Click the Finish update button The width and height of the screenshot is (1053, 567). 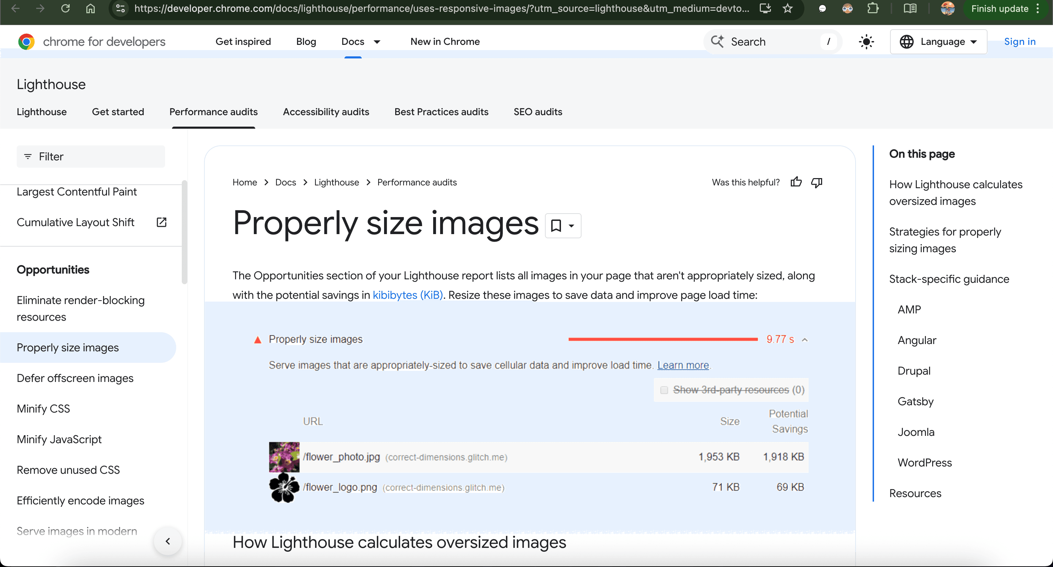pos(999,9)
